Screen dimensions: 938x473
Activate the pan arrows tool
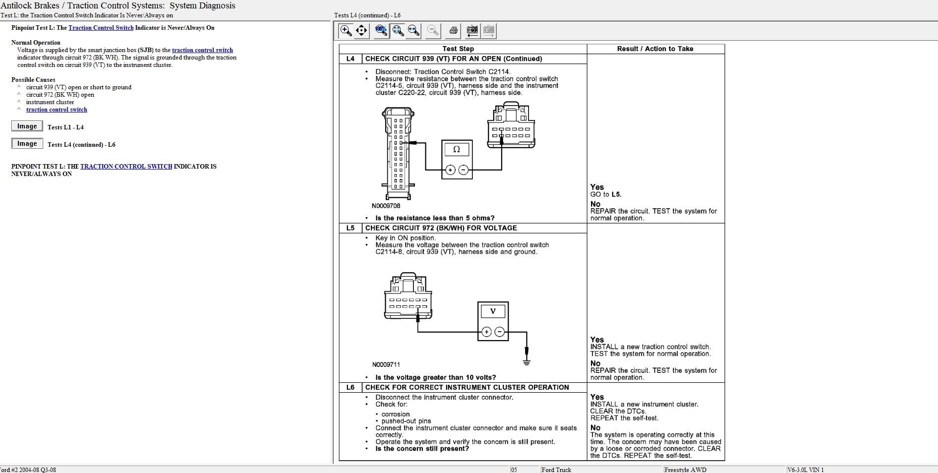[x=362, y=31]
